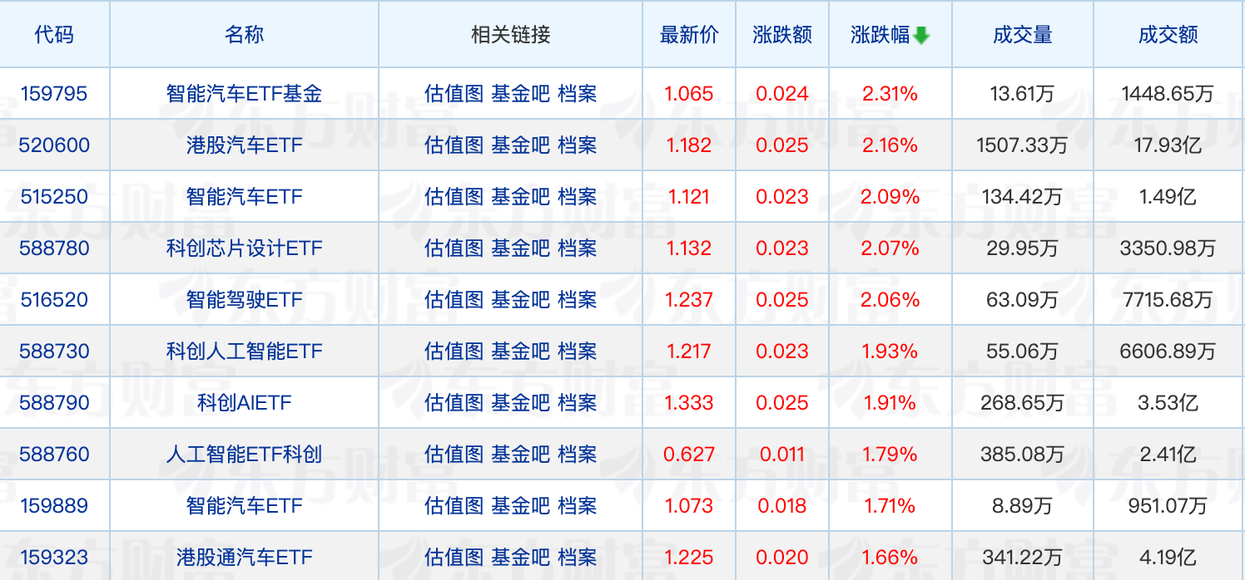Open fund code 520600

click(x=54, y=145)
